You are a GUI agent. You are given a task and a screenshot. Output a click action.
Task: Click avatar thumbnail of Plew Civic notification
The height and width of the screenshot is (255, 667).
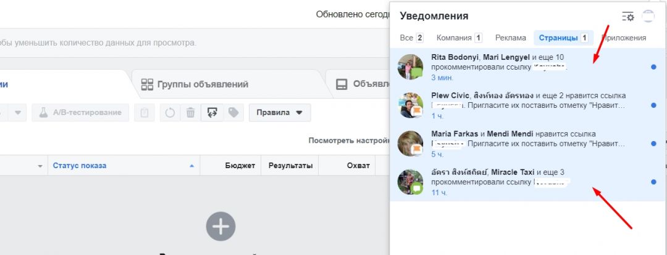(x=410, y=105)
